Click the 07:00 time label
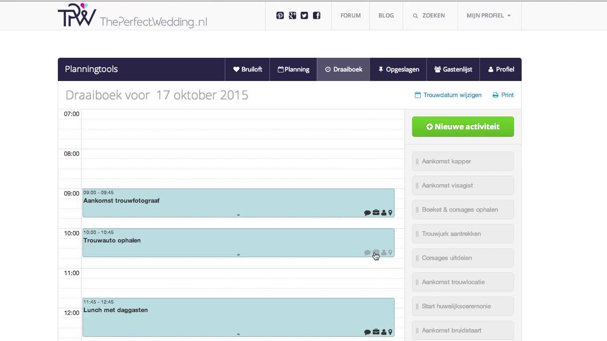This screenshot has height=341, width=607. click(72, 114)
